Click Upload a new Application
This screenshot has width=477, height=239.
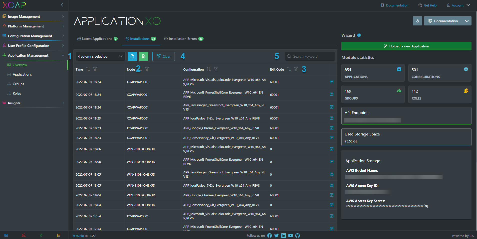tap(406, 46)
